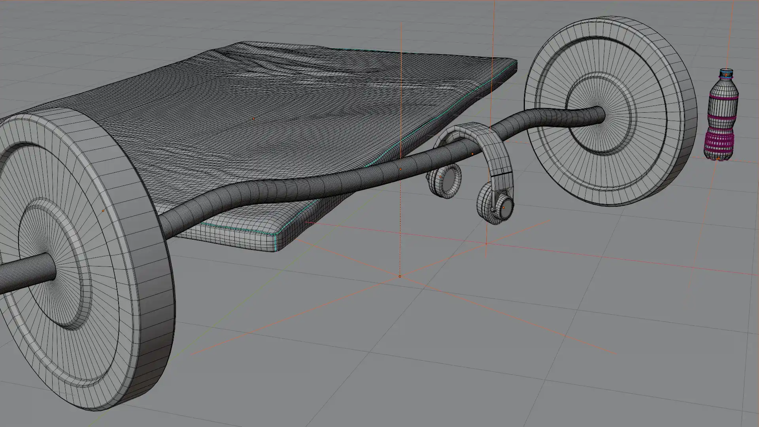This screenshot has width=759, height=427.
Task: Click the bottle's upper pink label band
Action: pyautogui.click(x=723, y=96)
